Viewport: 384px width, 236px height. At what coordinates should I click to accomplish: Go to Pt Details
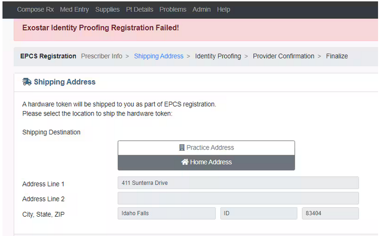pos(139,9)
